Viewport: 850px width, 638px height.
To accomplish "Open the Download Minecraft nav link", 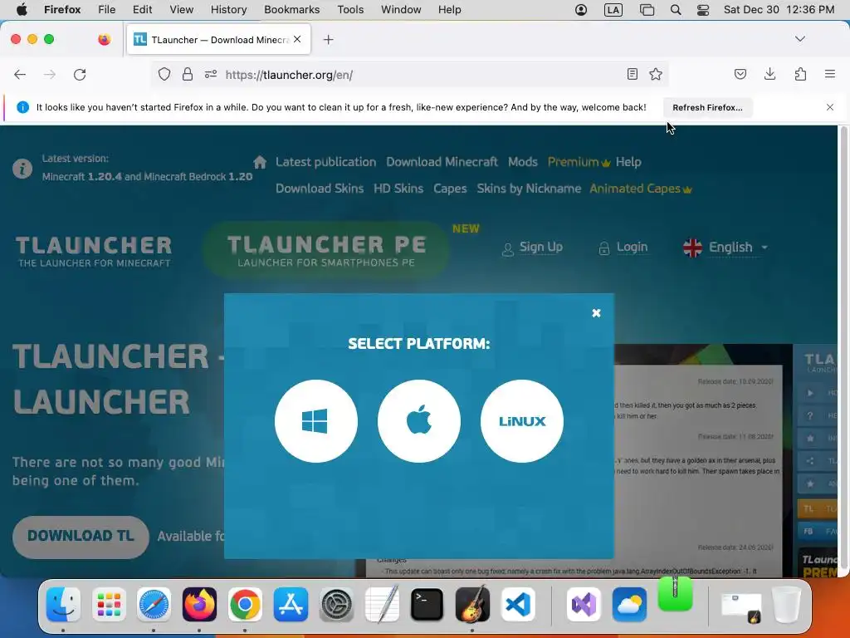I will pos(442,162).
